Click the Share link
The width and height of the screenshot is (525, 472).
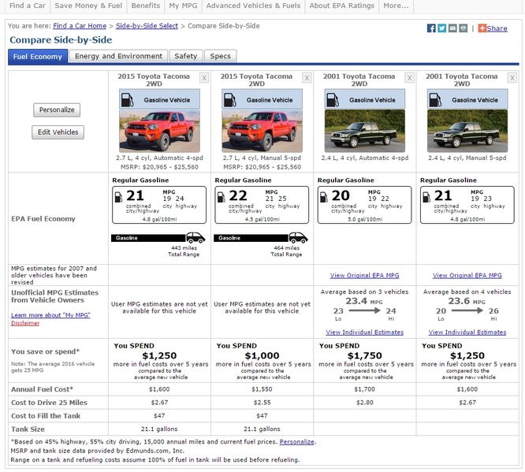pyautogui.click(x=497, y=28)
